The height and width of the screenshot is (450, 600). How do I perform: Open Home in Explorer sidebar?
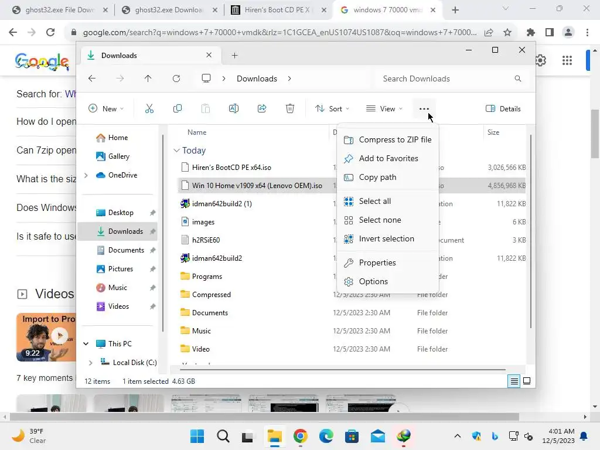pos(118,138)
